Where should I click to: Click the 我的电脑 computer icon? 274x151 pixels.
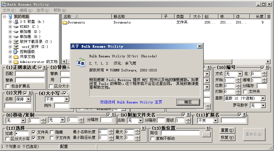click(10, 17)
